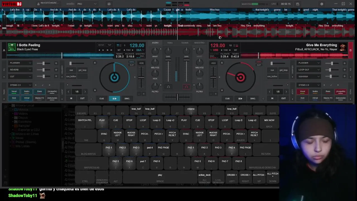Screen dimensions: 357x201
Task: Switch to the Audio mixer tab
Action: tap(155, 43)
